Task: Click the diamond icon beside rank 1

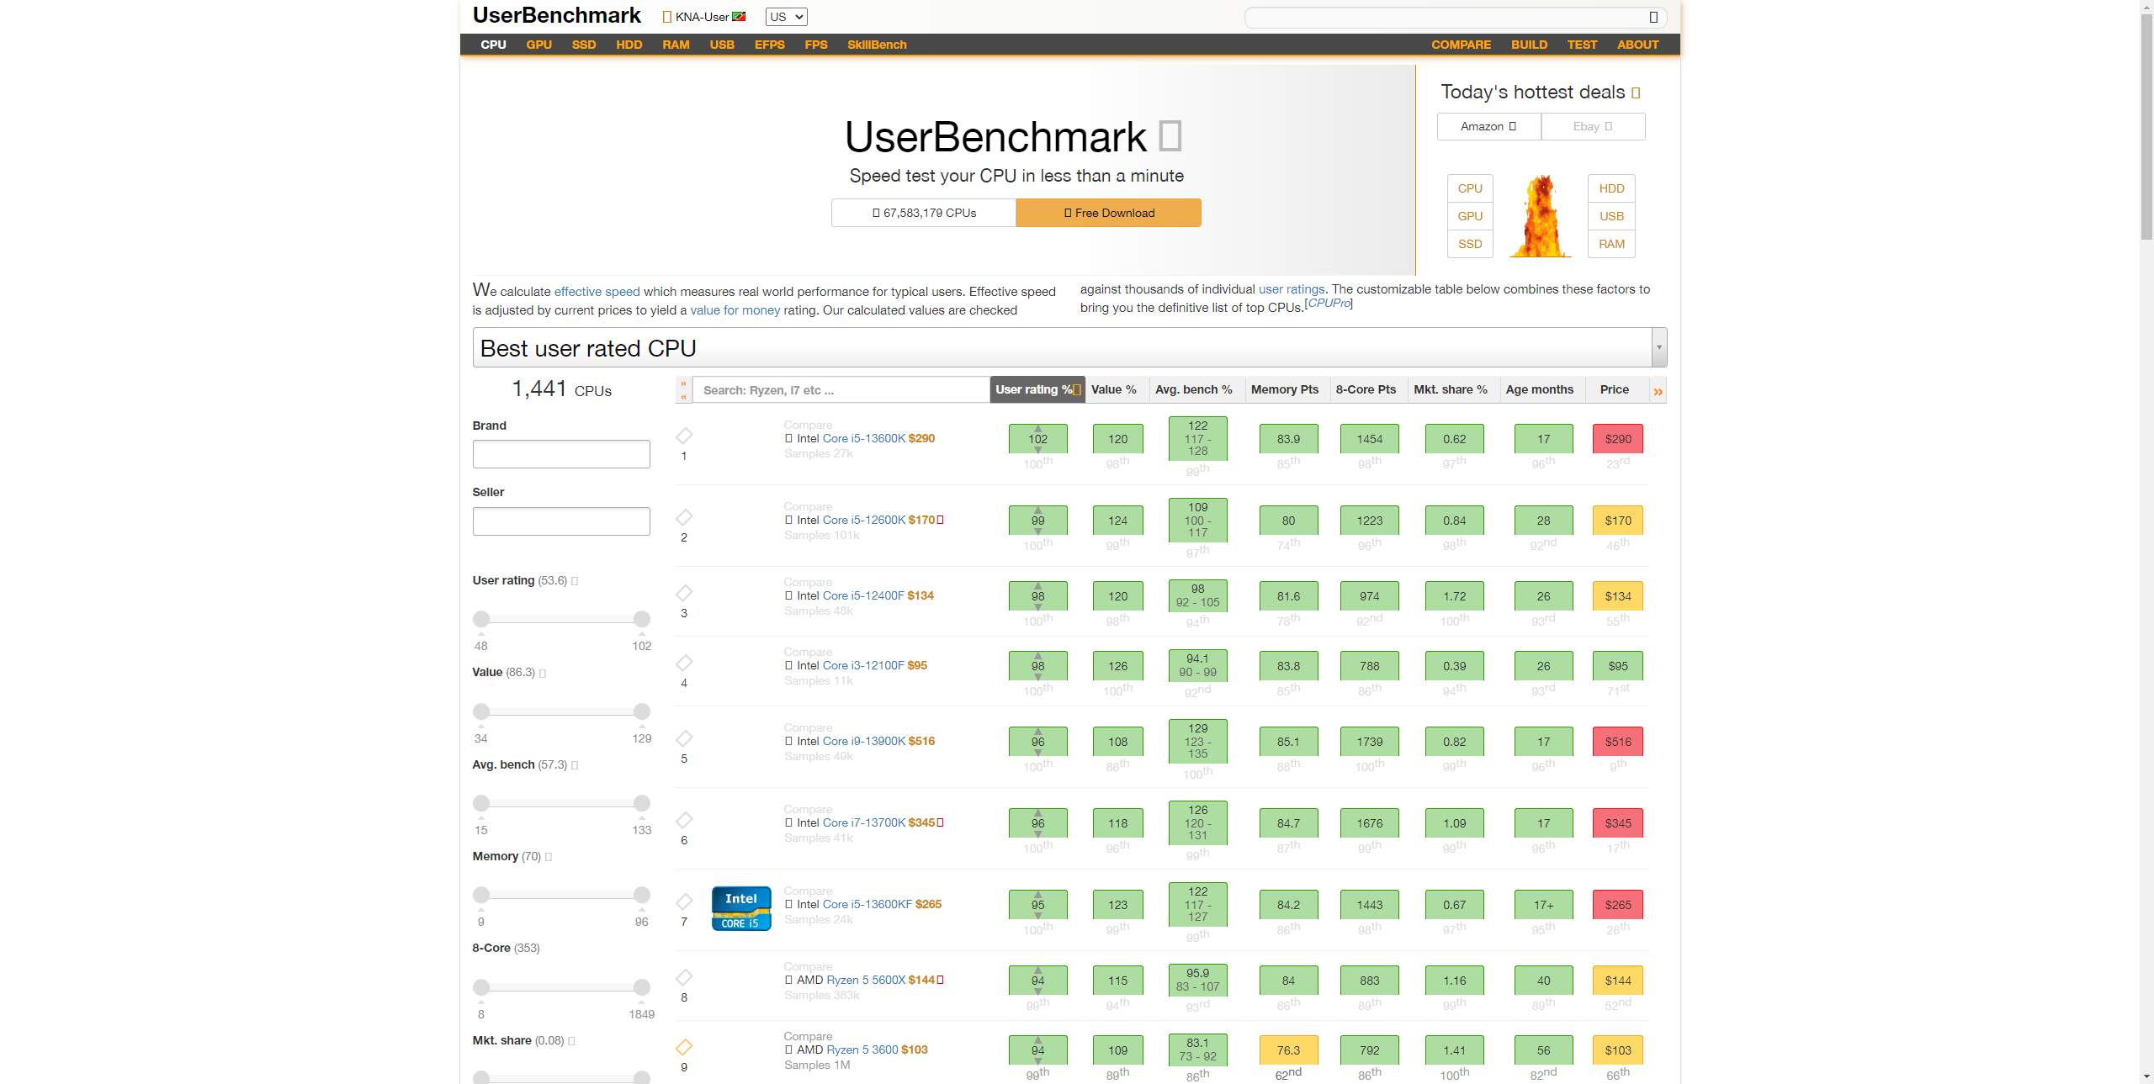Action: pos(684,436)
